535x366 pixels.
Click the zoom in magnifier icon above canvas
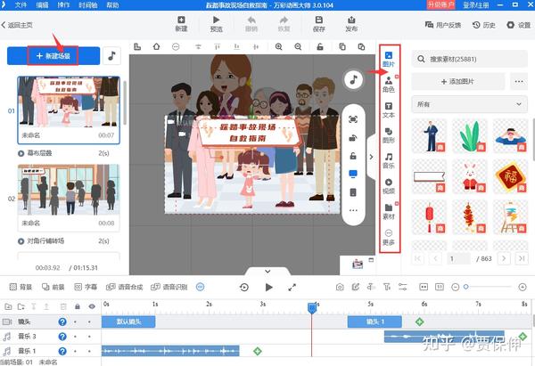click(x=279, y=46)
